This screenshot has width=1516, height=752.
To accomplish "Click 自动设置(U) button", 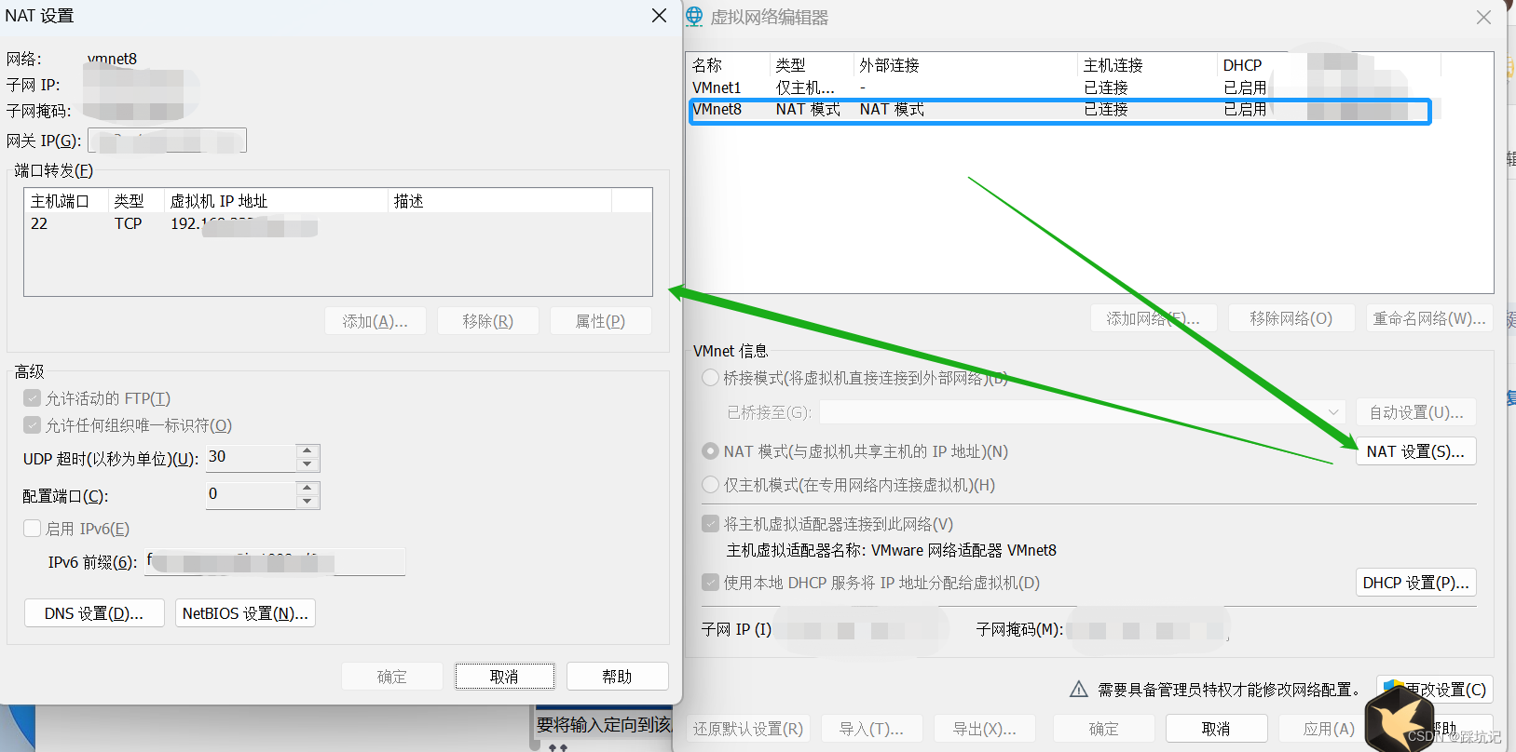I will (x=1415, y=411).
